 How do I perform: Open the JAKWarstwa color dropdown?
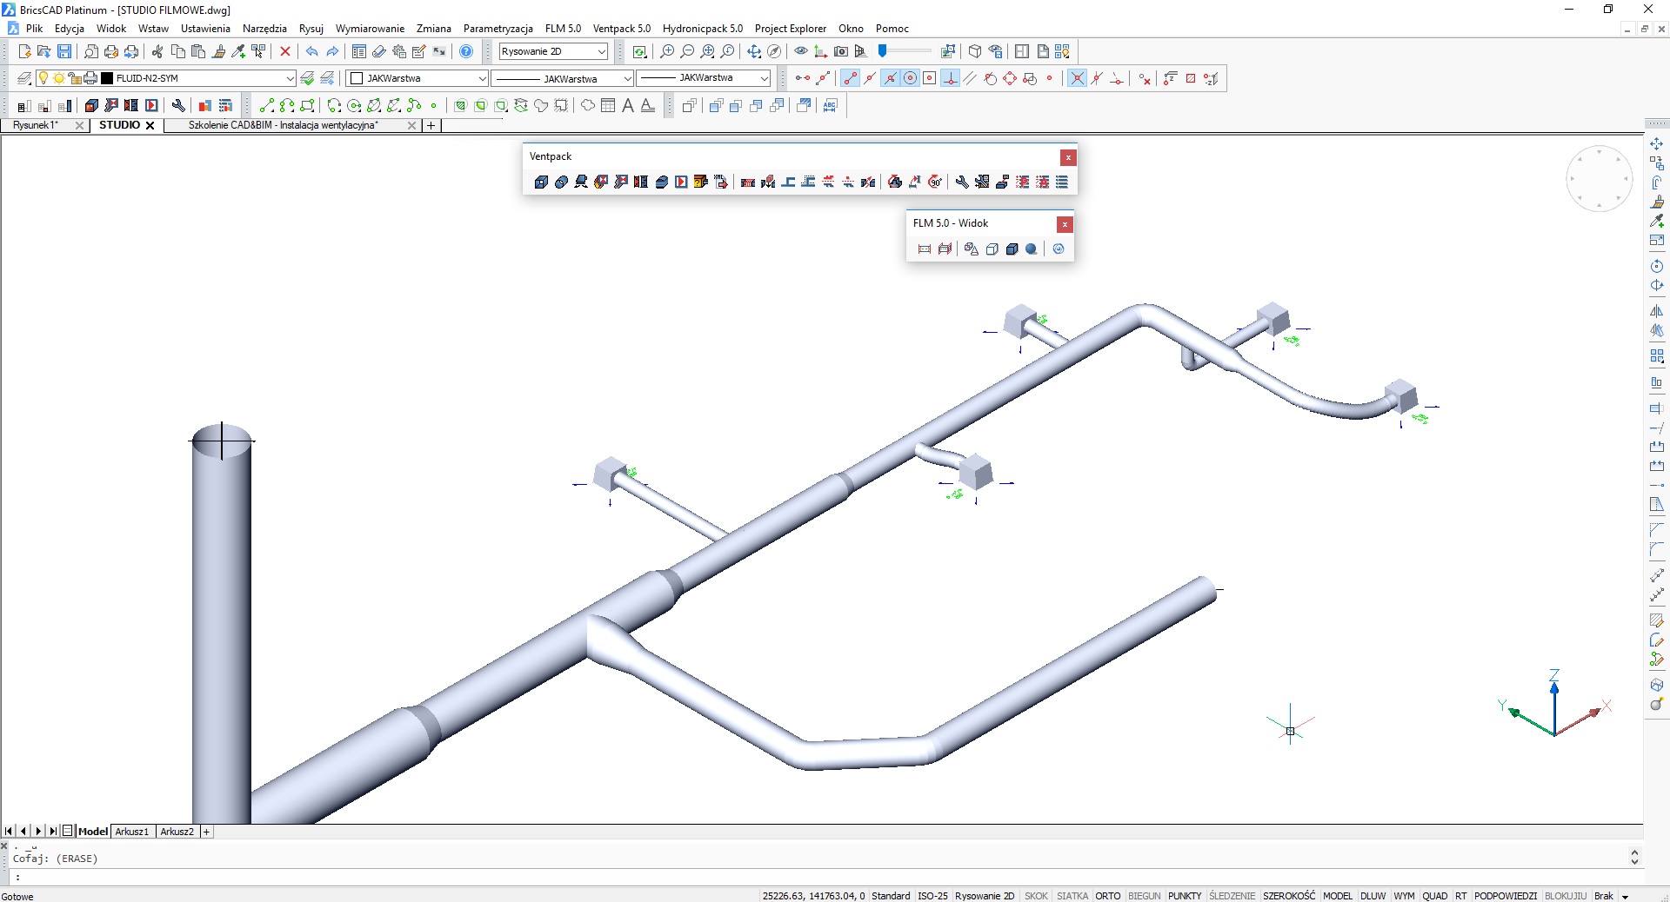coord(482,78)
